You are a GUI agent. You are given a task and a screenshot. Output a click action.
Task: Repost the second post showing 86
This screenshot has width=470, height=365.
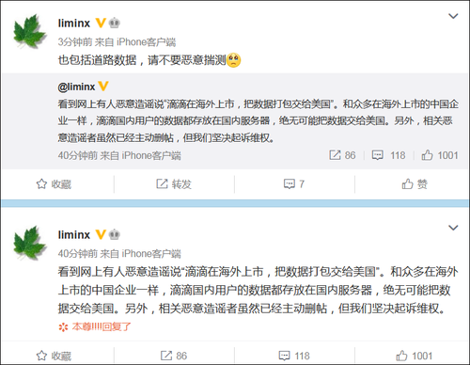pos(174,356)
